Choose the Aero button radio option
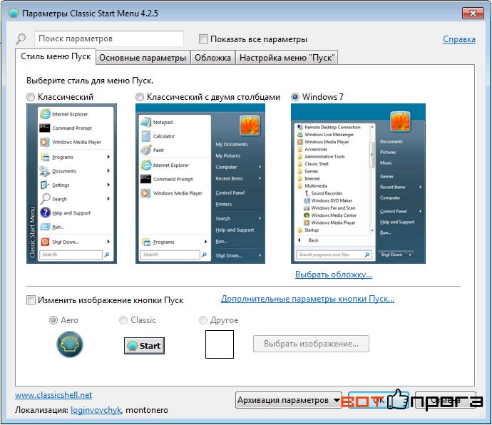Viewport: 492px width, 425px height. [x=53, y=320]
